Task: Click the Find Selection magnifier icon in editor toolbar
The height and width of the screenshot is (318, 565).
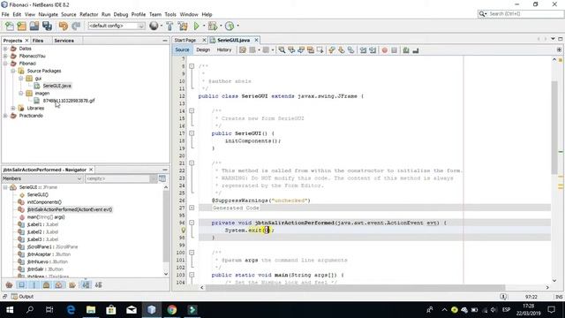Action: coord(282,50)
